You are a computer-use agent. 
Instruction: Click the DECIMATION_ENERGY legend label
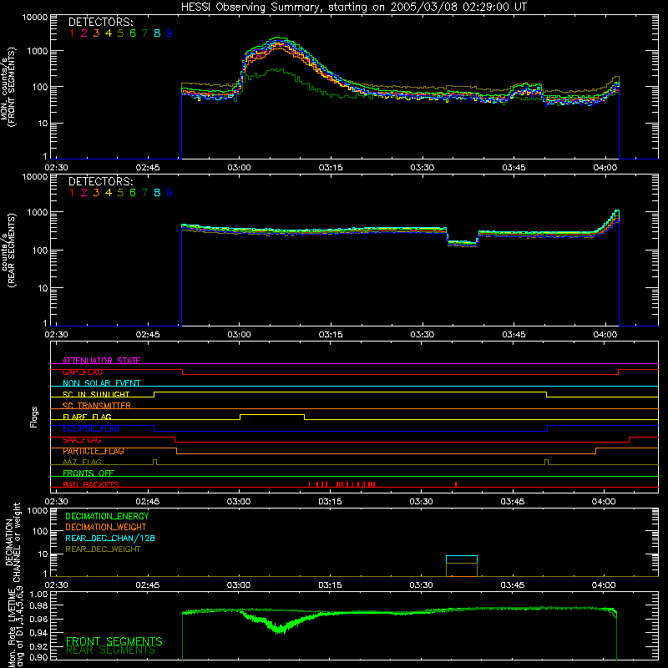[107, 516]
